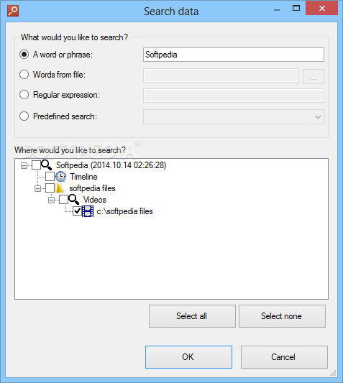Confirm the search with OK
Image resolution: width=343 pixels, height=383 pixels.
[188, 357]
